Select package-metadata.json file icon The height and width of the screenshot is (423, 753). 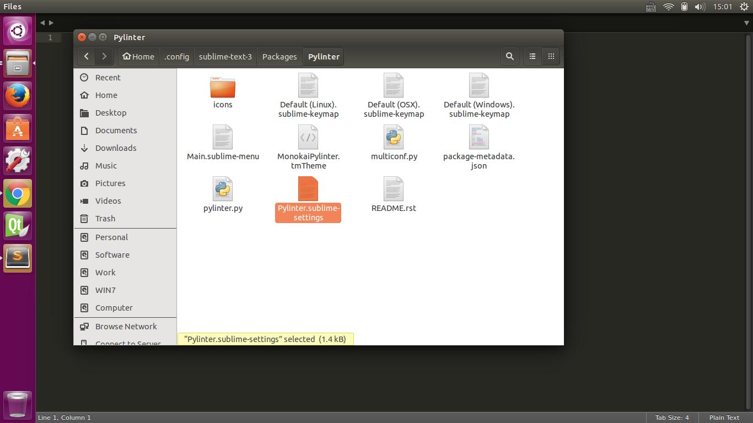[479, 137]
